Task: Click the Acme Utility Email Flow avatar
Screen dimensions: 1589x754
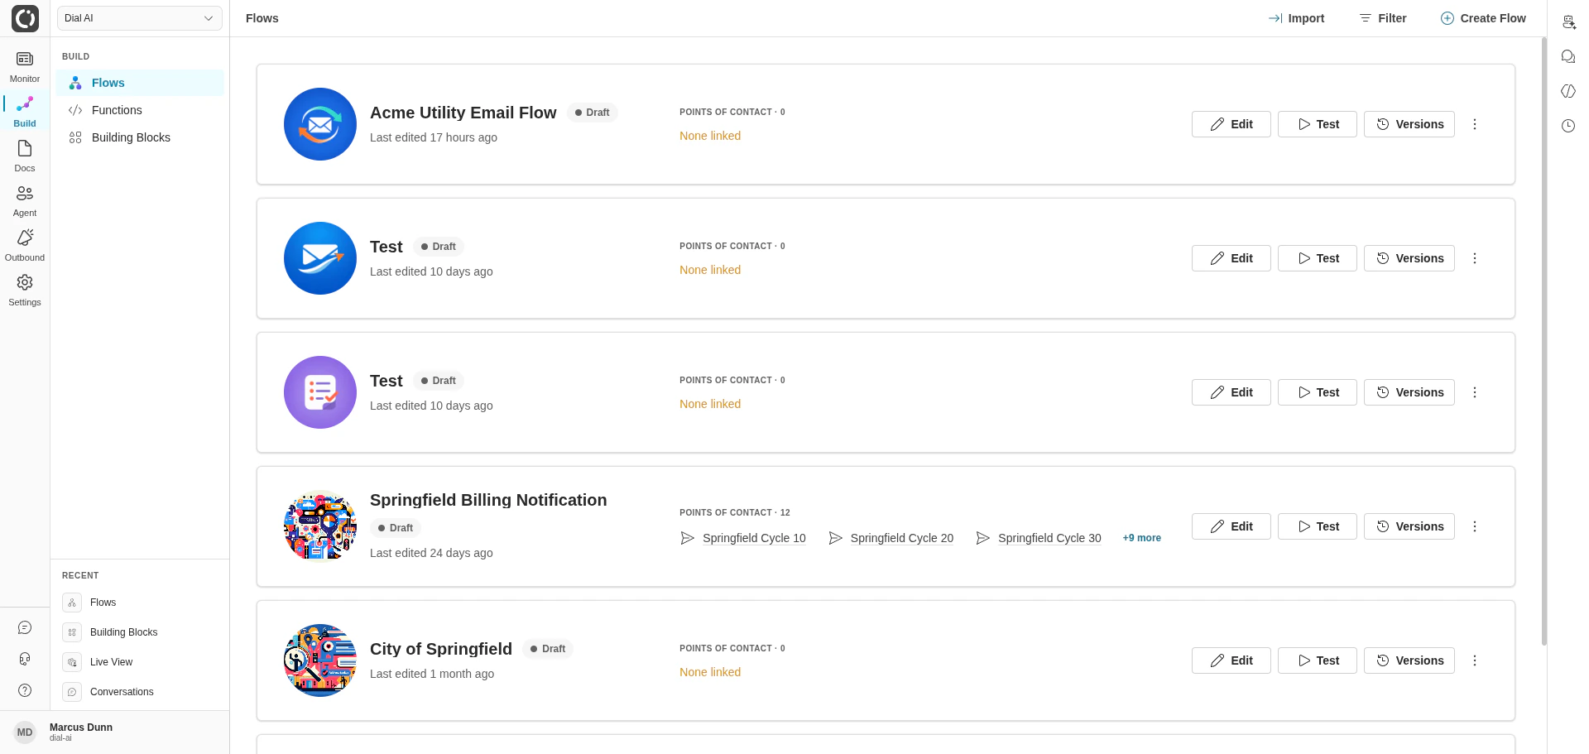Action: tap(320, 124)
